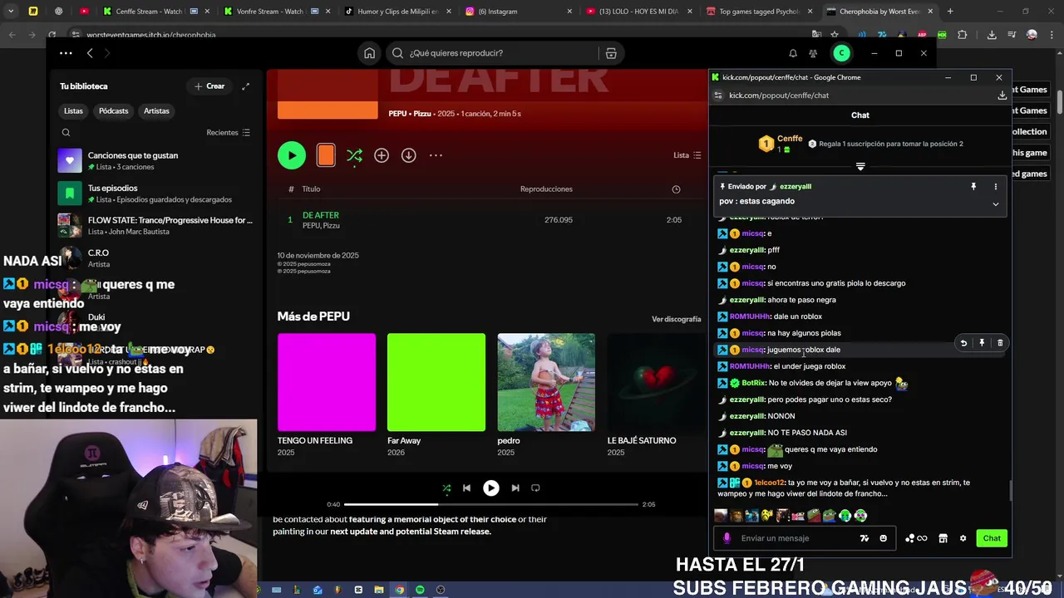Image resolution: width=1064 pixels, height=598 pixels.
Task: Toggle shuffle next to the album play button
Action: [x=354, y=155]
